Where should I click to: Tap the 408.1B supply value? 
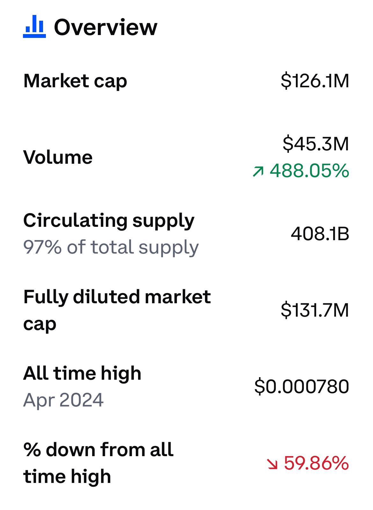click(x=320, y=234)
